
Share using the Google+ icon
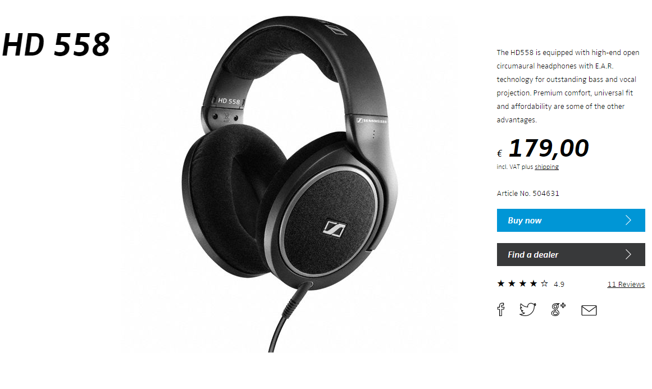point(558,310)
